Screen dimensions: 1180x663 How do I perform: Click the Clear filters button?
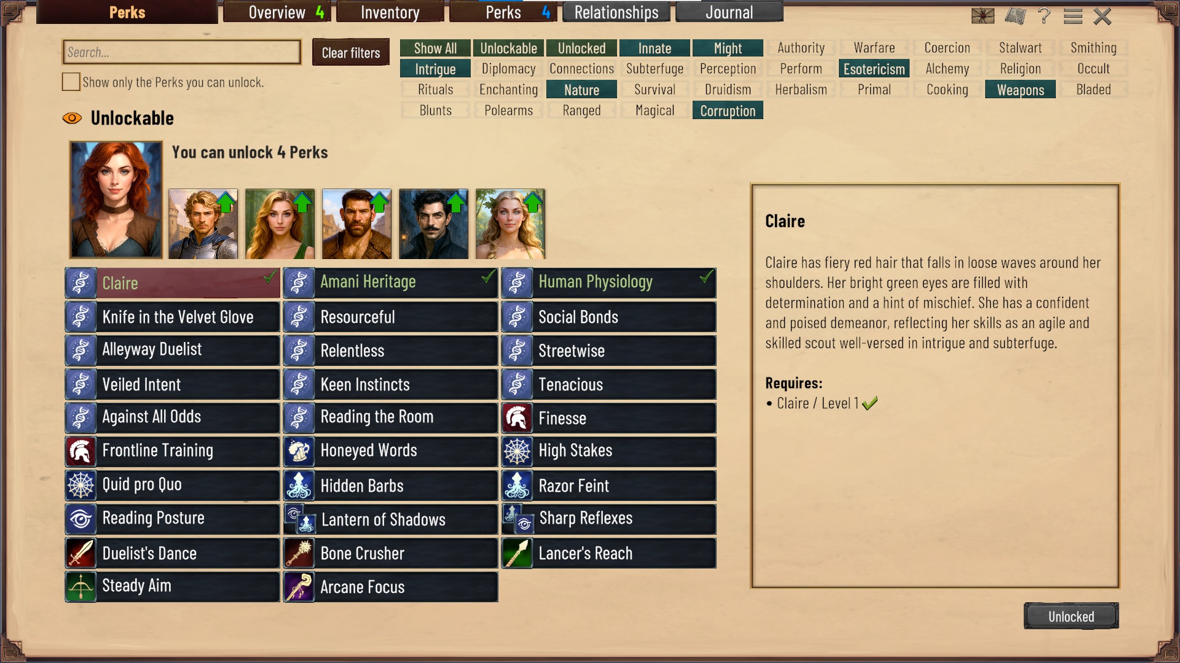coord(351,53)
